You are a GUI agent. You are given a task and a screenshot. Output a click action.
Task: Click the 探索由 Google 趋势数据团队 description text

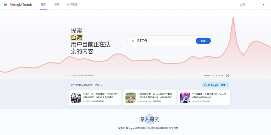(149, 128)
